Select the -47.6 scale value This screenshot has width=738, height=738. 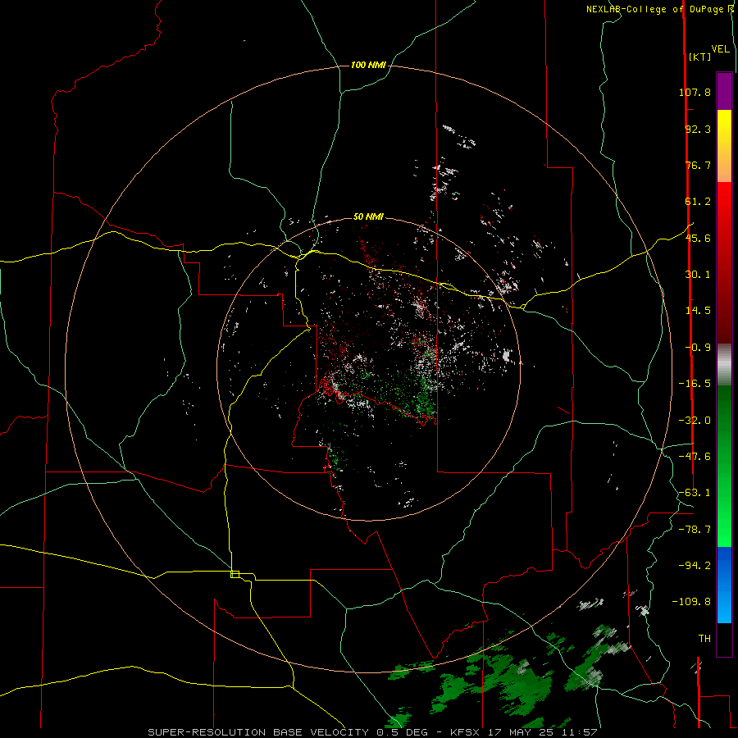click(x=695, y=457)
